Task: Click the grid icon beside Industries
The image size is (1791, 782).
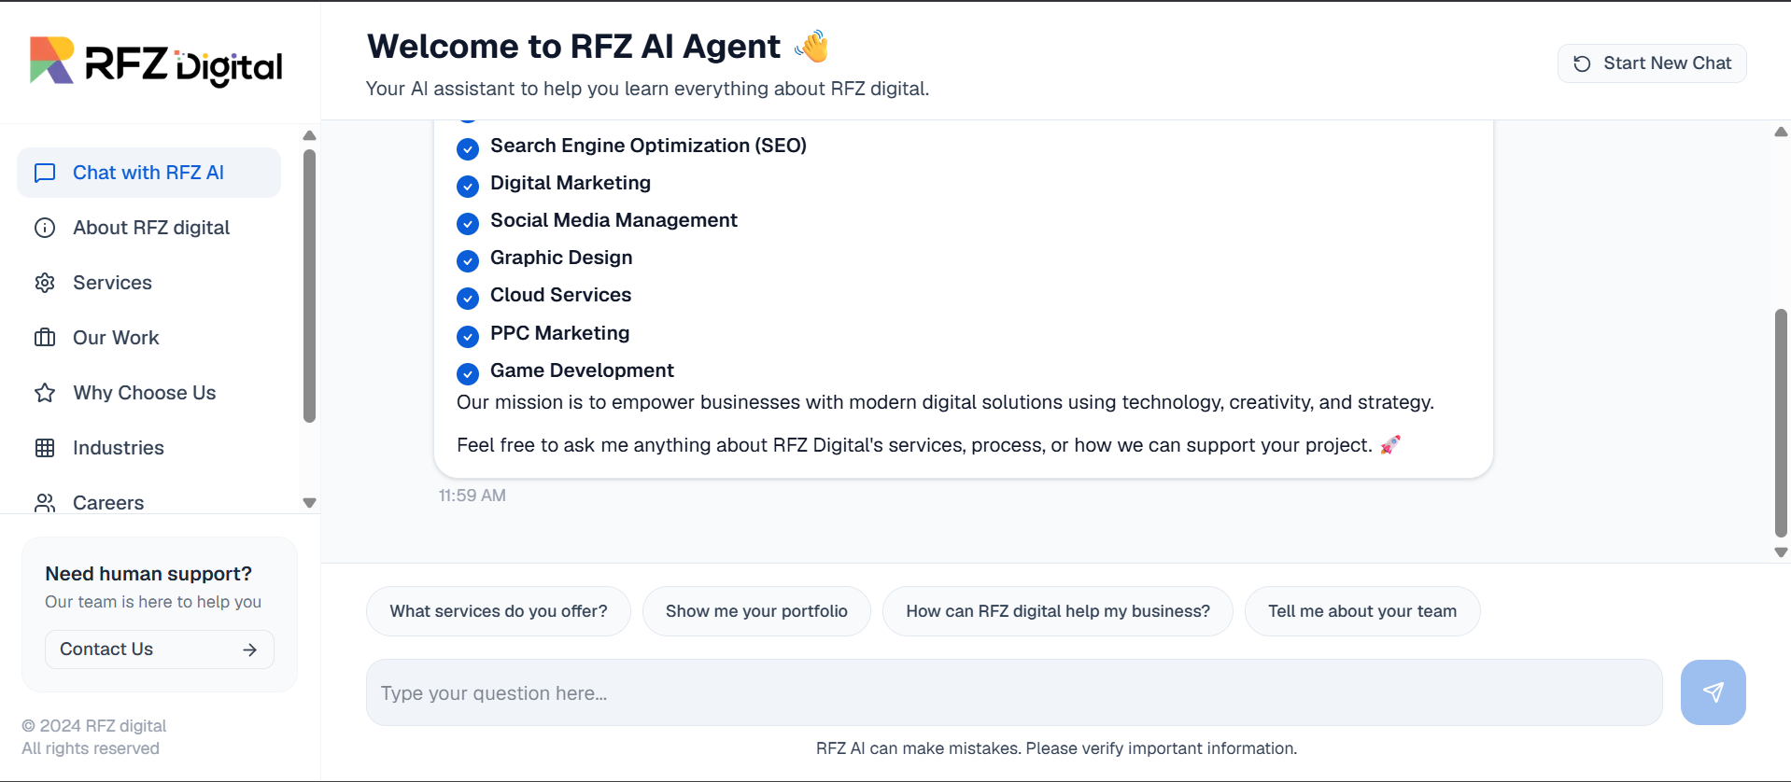Action: pos(45,448)
